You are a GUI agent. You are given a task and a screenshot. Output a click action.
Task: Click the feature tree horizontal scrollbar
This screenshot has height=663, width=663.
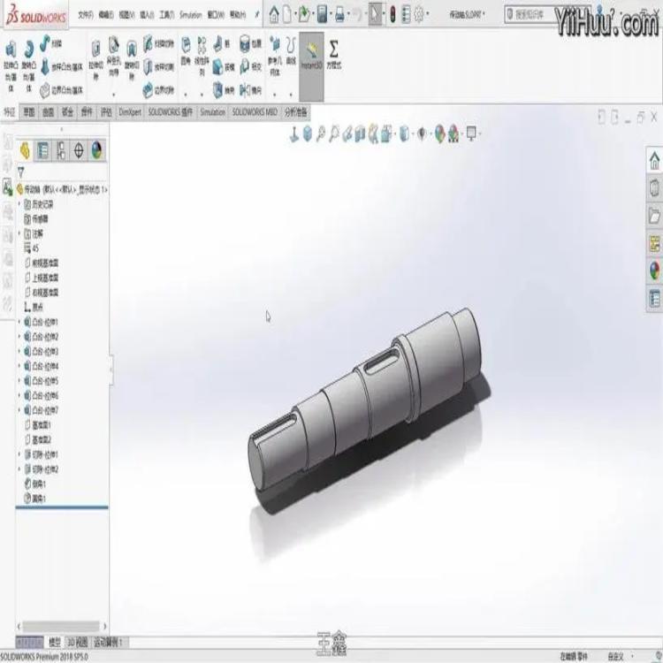[x=61, y=626]
